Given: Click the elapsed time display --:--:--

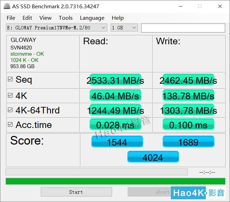Looking at the screenshot, I should [x=207, y=172].
